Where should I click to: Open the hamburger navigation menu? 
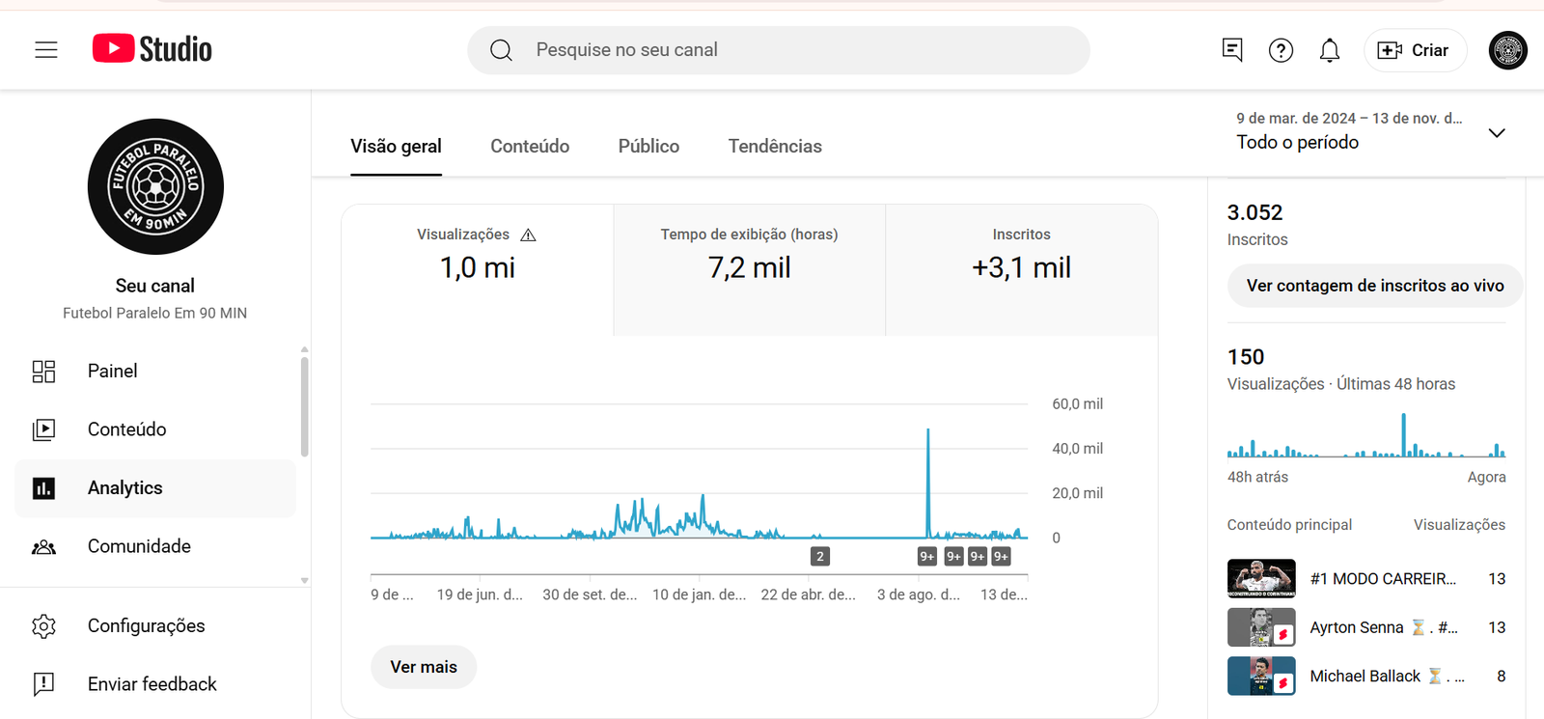pos(46,50)
